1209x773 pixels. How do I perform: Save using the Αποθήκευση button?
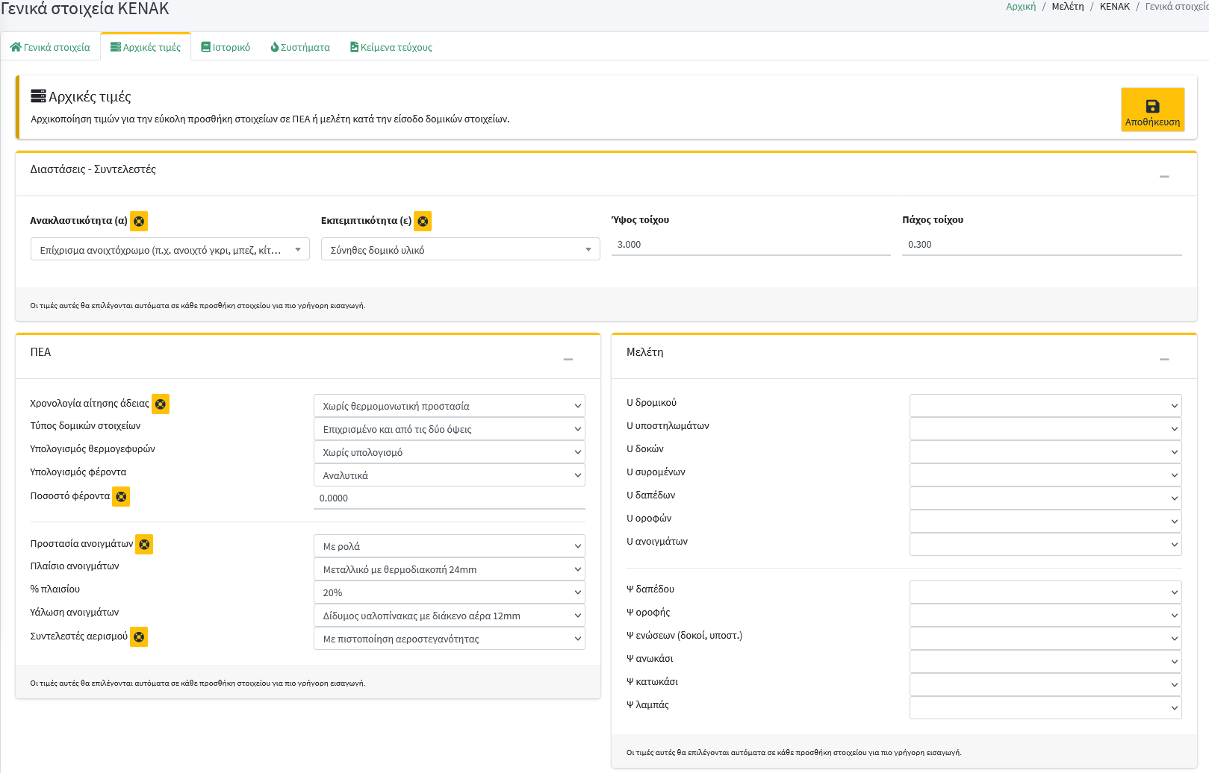click(x=1152, y=110)
